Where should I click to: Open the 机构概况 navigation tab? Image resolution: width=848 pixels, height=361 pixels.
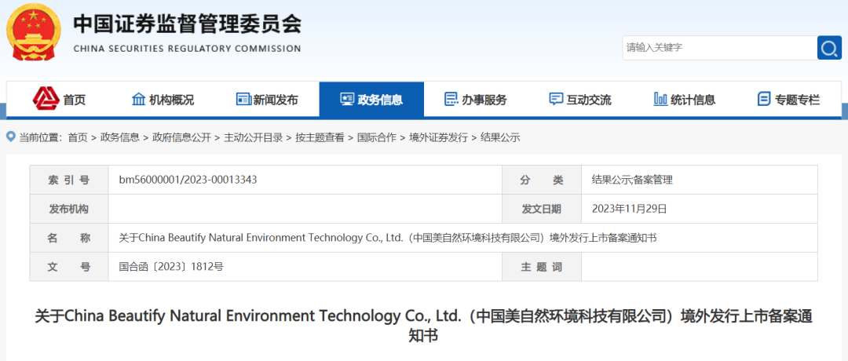pos(163,100)
